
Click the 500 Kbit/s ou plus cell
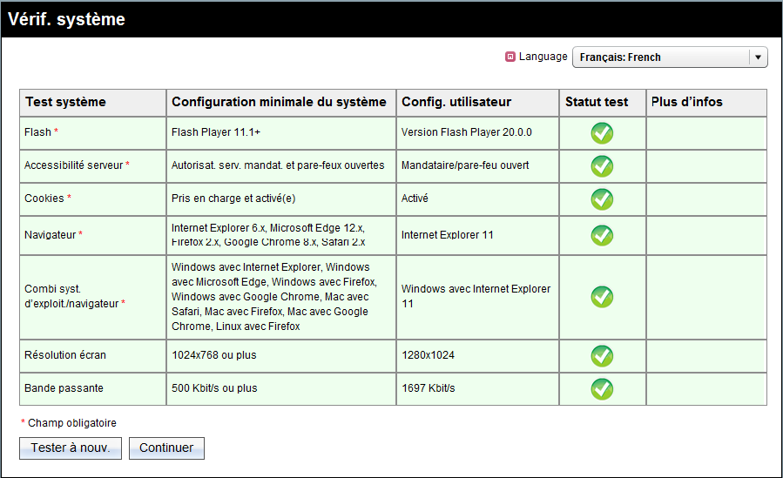(281, 388)
